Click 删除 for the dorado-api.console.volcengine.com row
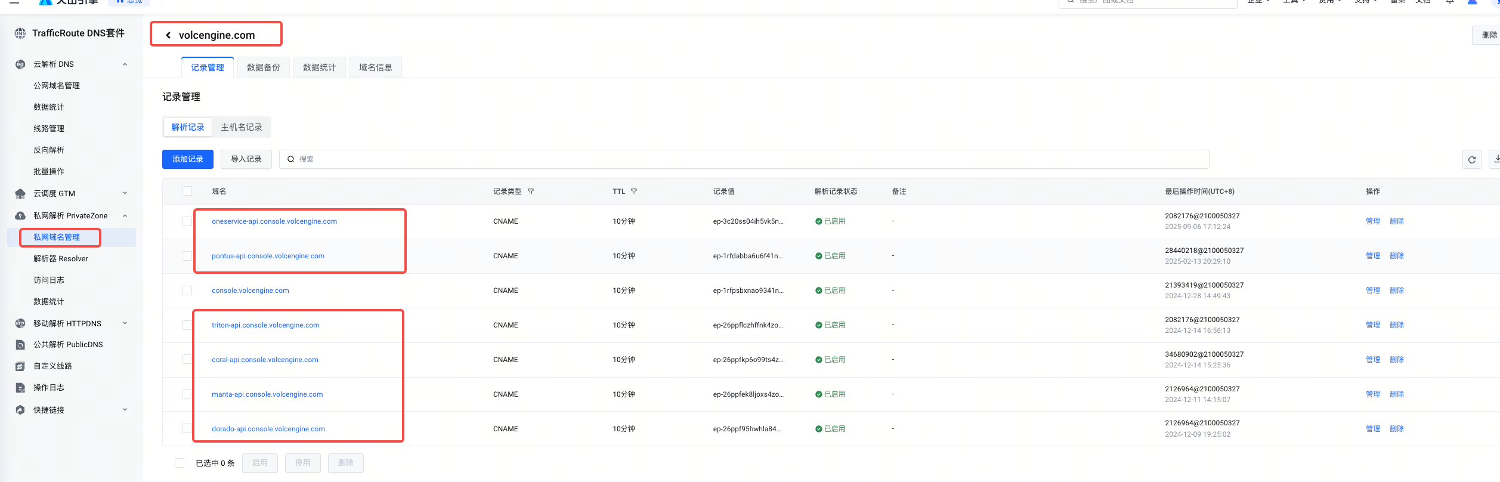The width and height of the screenshot is (1500, 482). click(x=1397, y=429)
